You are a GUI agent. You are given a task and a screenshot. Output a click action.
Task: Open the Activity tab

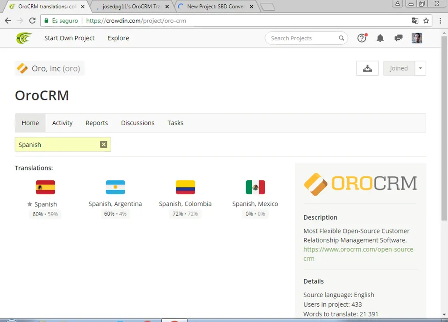(62, 123)
